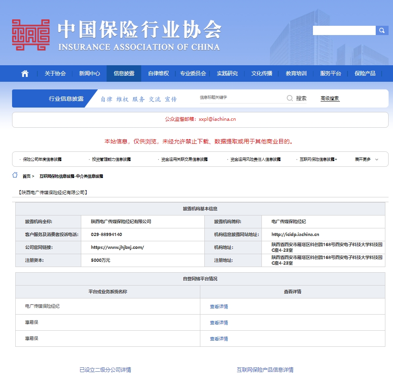The width and height of the screenshot is (393, 379).
Task: Click the 机构地址 address value cell
Action: pos(323,247)
